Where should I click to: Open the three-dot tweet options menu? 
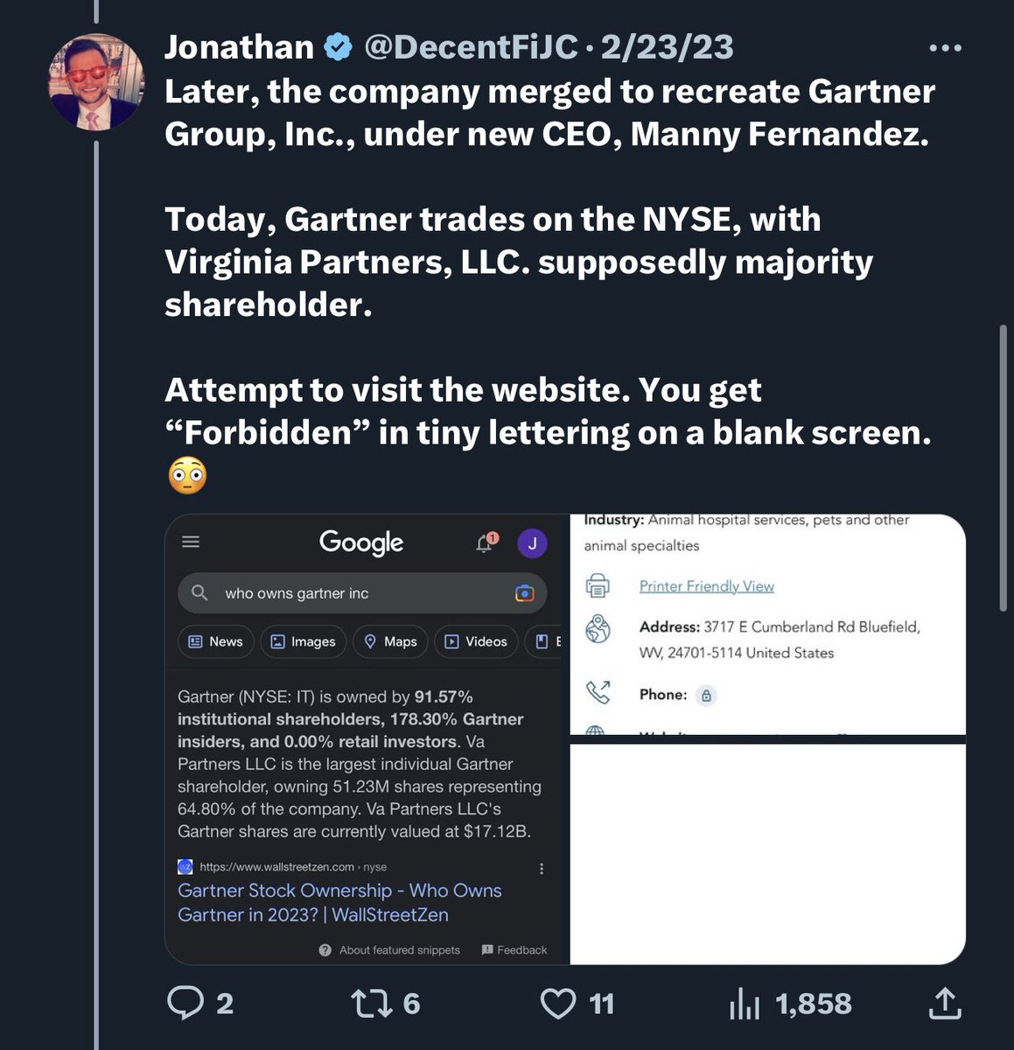click(945, 48)
